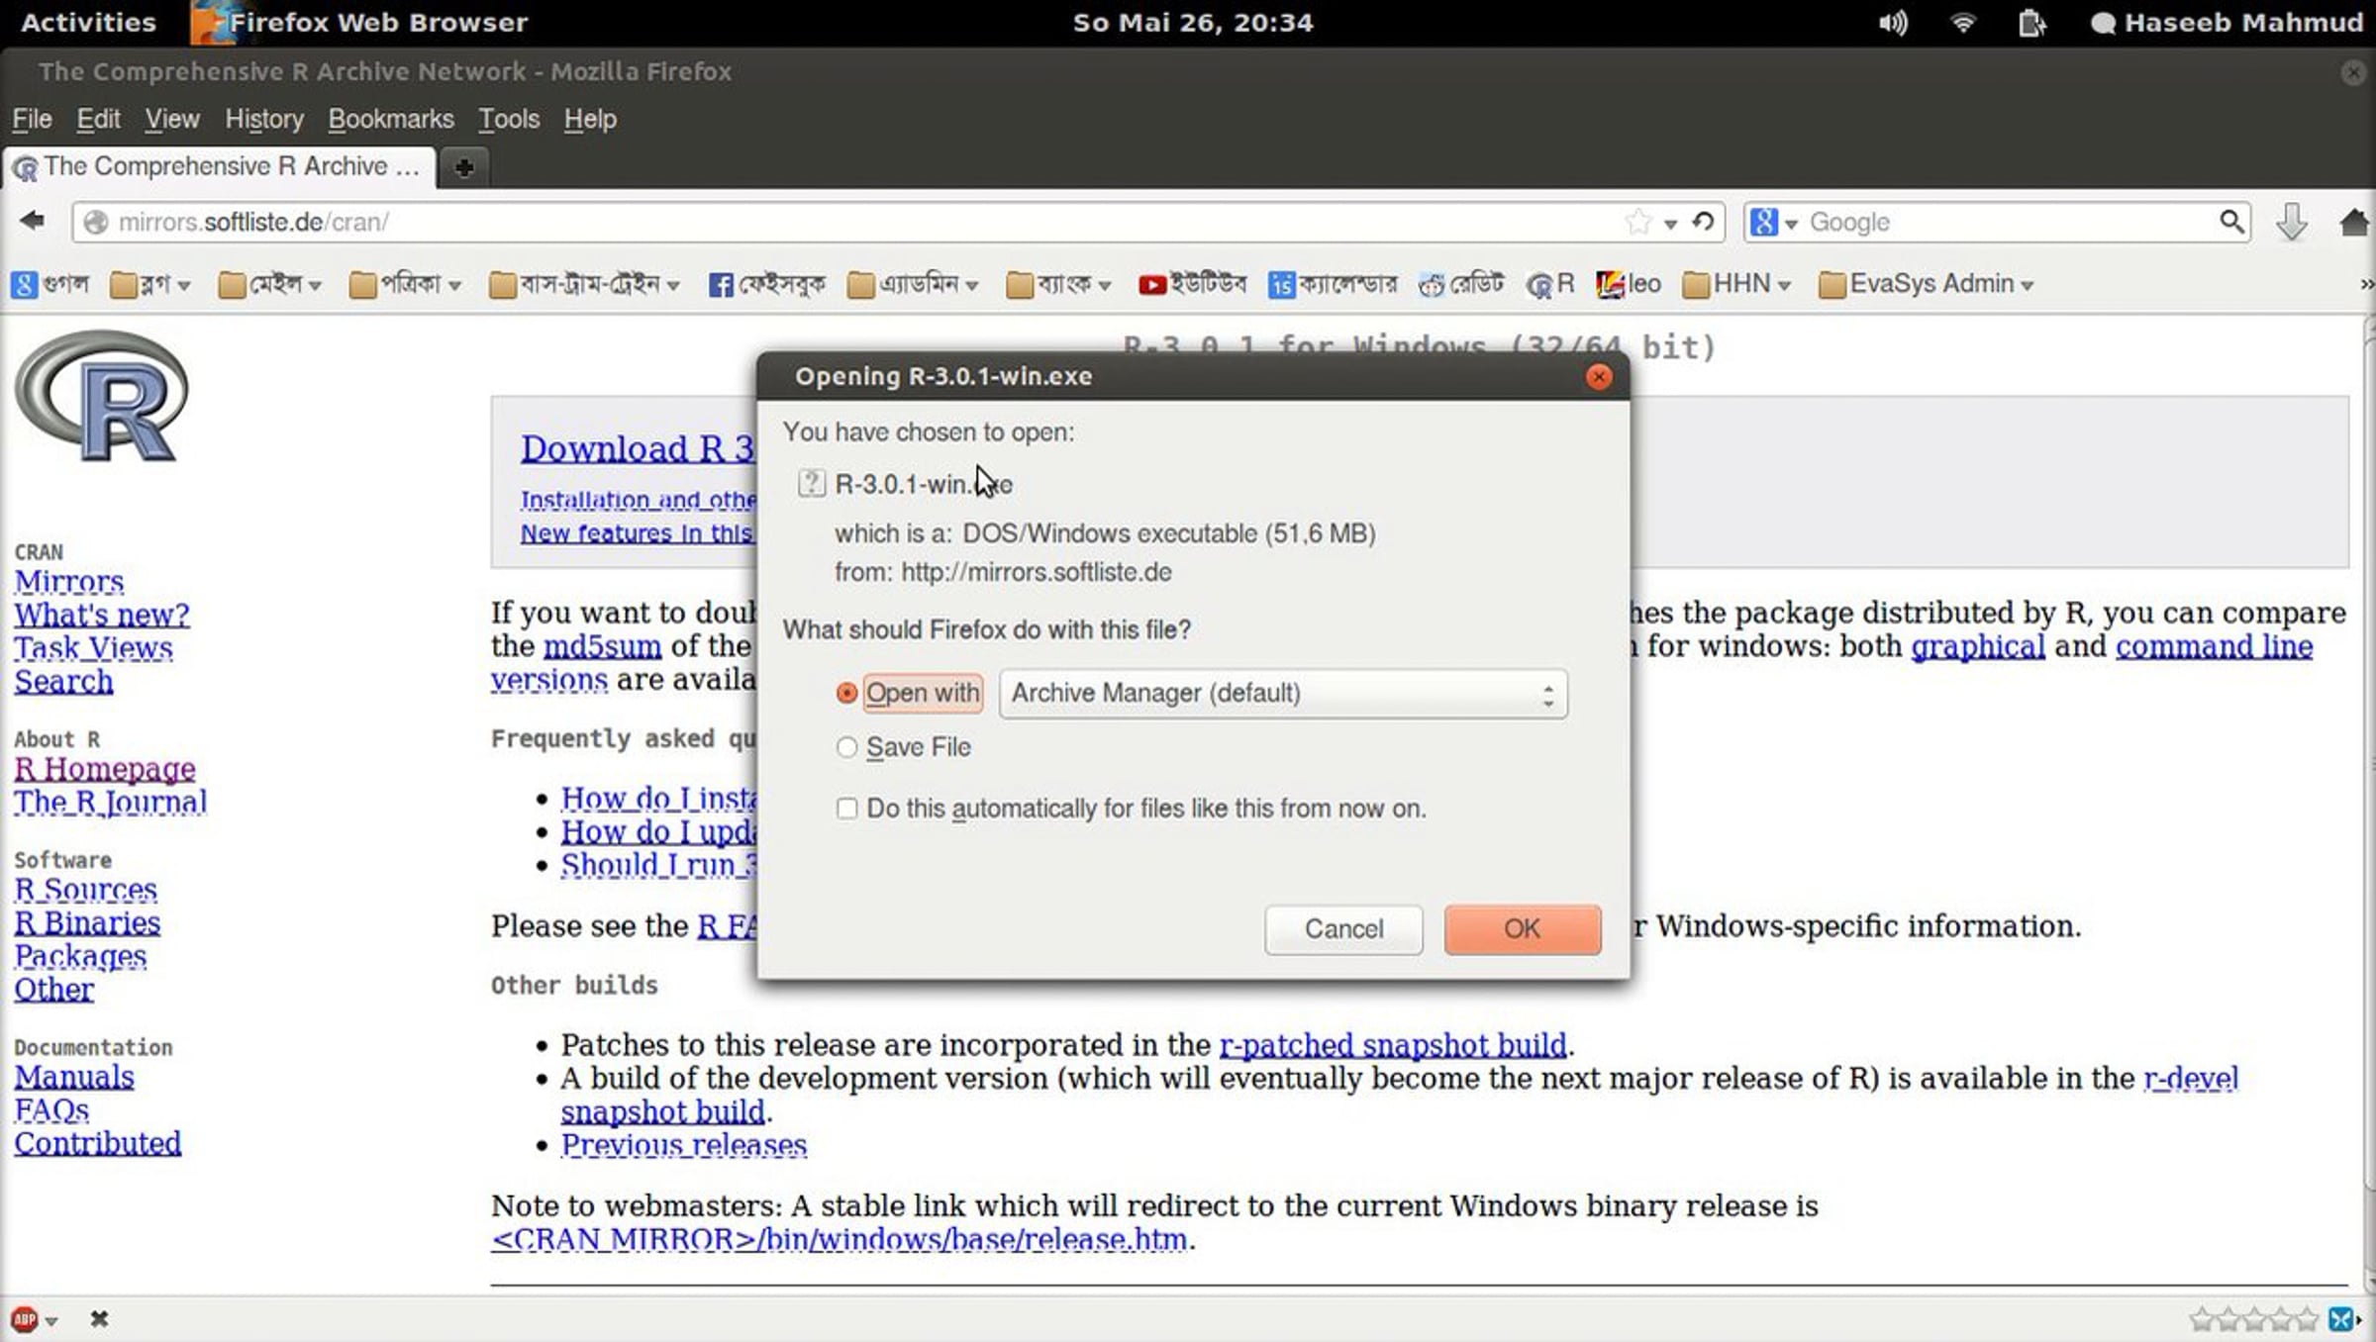Open the Mirrors link in the CRAN sidebar
This screenshot has width=2376, height=1342.
tap(68, 581)
